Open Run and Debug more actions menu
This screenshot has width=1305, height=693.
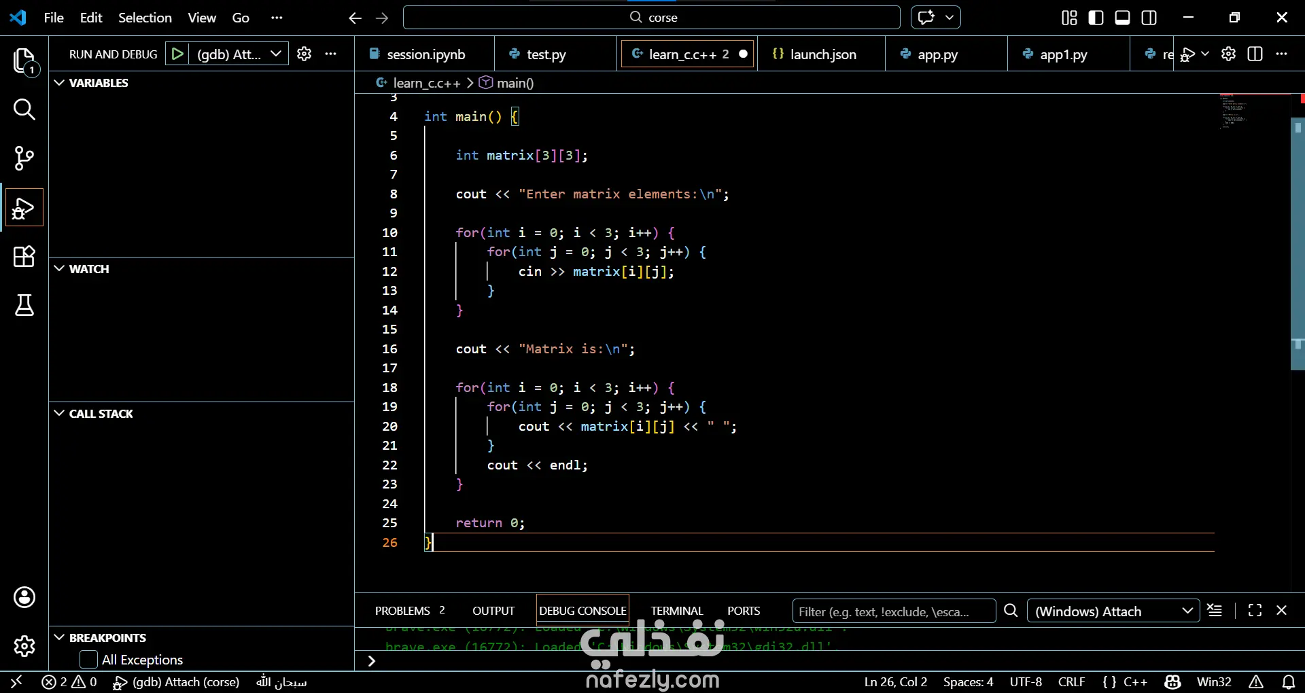pyautogui.click(x=331, y=54)
